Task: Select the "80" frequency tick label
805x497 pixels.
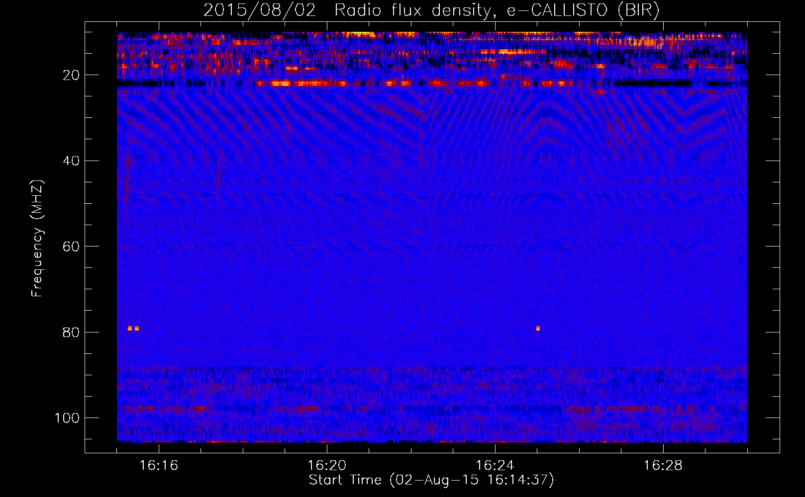Action: pos(71,332)
